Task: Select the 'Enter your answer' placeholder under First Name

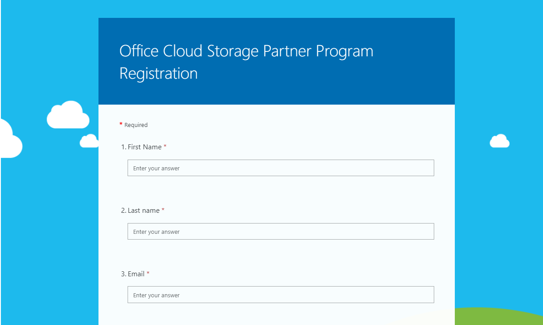Action: point(157,168)
